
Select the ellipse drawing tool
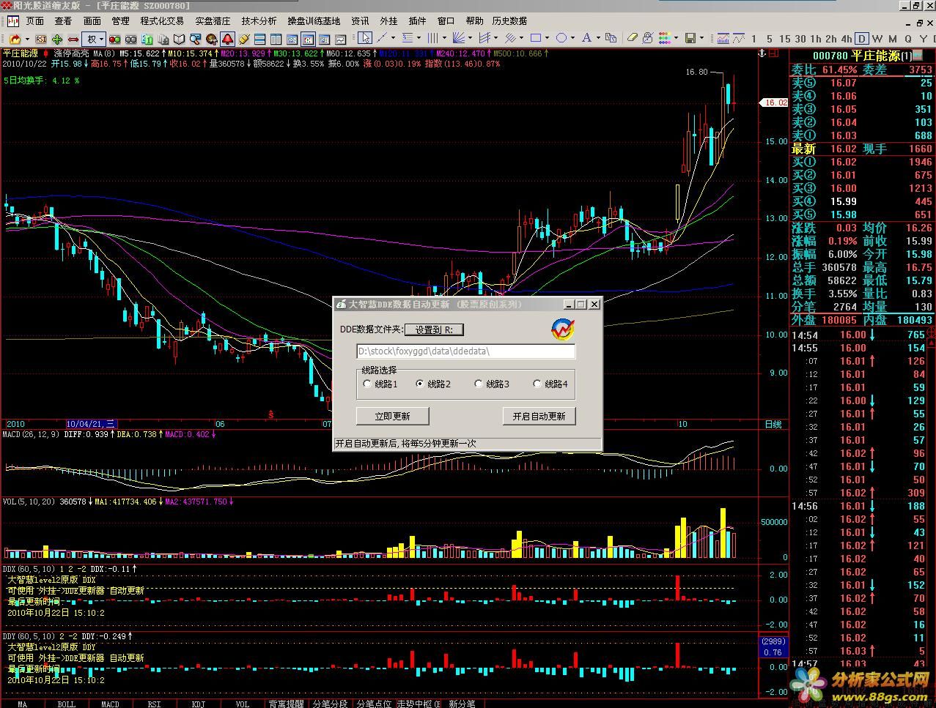tap(561, 38)
